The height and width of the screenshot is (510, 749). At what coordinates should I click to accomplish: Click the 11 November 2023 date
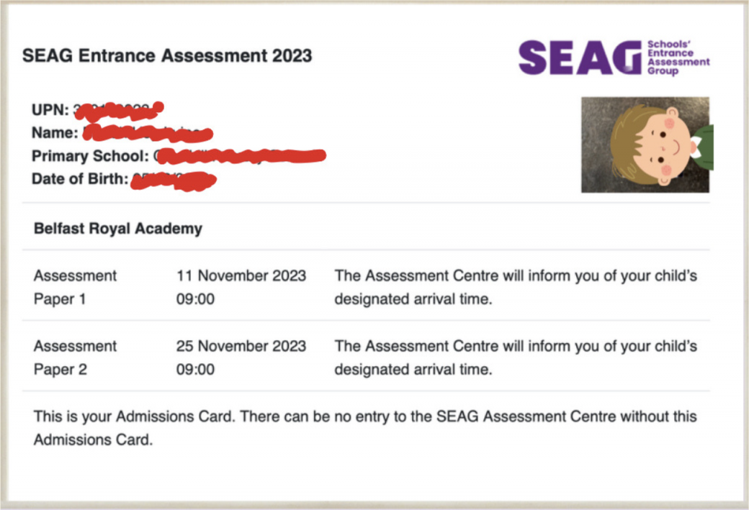pos(241,276)
